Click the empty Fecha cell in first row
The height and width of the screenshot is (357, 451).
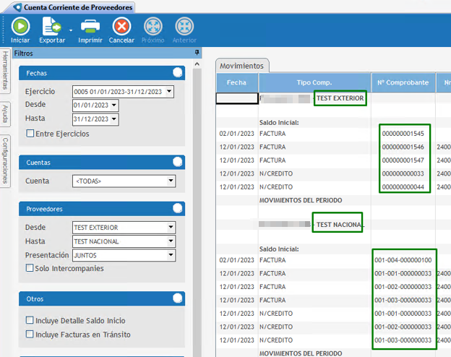pos(237,98)
